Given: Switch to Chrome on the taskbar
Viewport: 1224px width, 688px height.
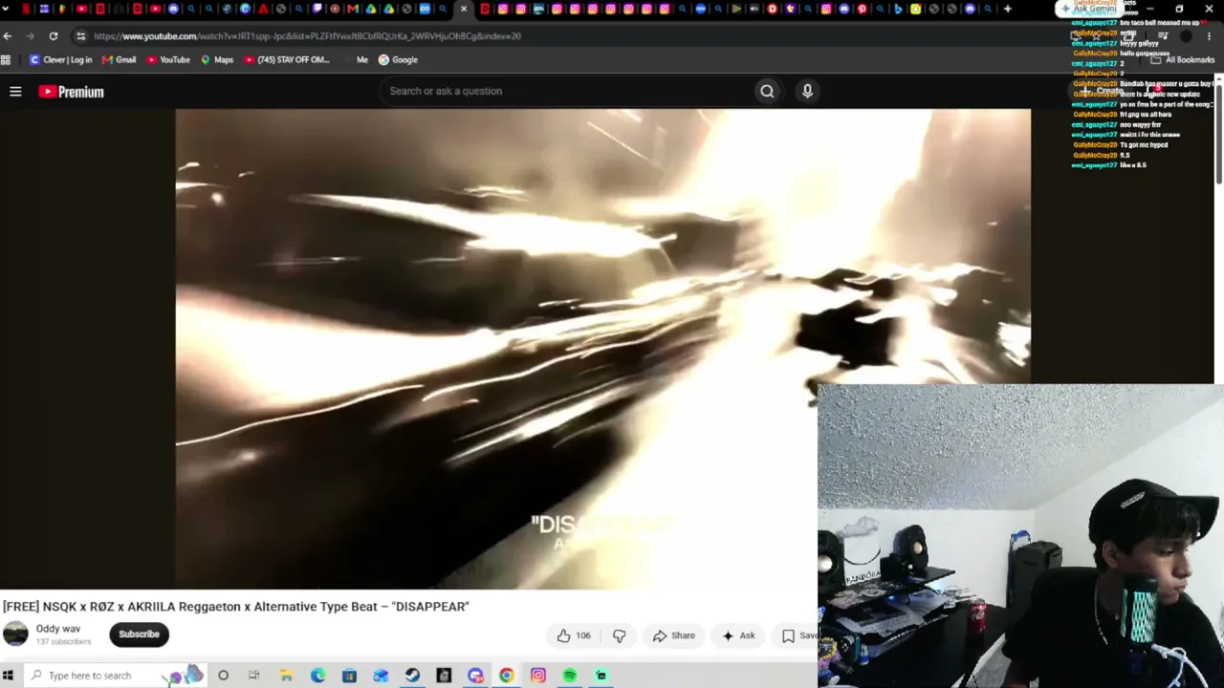Looking at the screenshot, I should point(507,676).
